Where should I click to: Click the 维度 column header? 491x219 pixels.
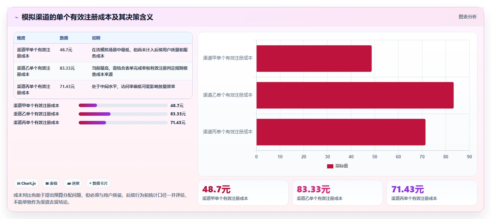(x=21, y=38)
